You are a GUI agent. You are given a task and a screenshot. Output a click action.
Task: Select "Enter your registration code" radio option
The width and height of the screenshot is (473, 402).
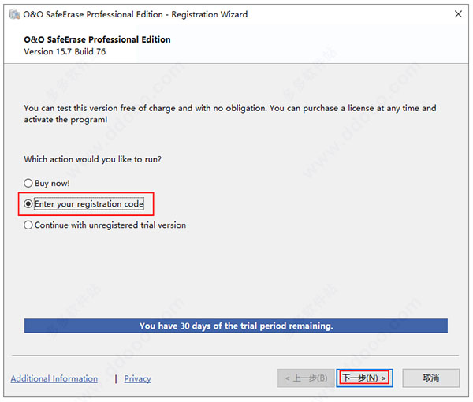pyautogui.click(x=84, y=204)
